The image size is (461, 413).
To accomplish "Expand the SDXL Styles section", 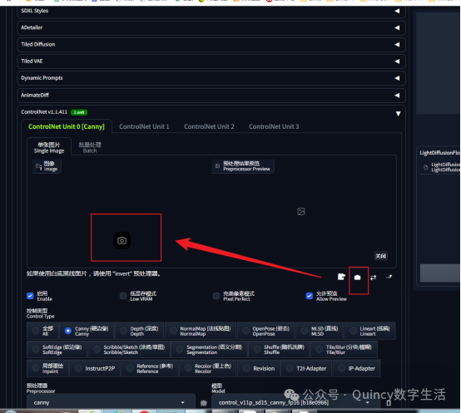I will tap(211, 11).
